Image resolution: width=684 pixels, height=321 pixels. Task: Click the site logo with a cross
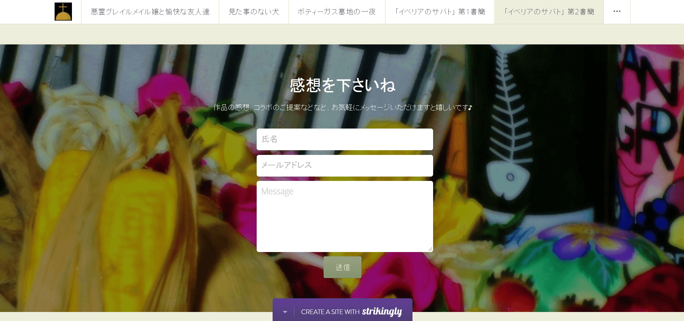[63, 12]
